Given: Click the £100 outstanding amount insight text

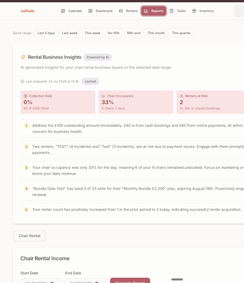Looking at the screenshot, I should tap(138, 128).
